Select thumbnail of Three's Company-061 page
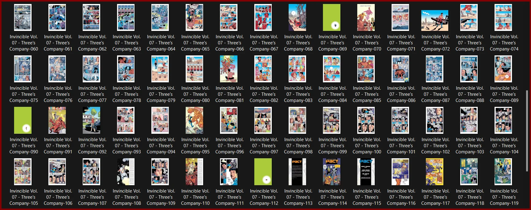 coord(57,17)
